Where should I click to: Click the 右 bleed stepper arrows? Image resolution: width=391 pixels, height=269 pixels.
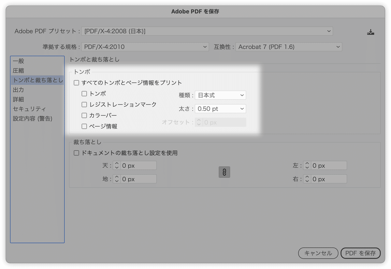pos(307,179)
